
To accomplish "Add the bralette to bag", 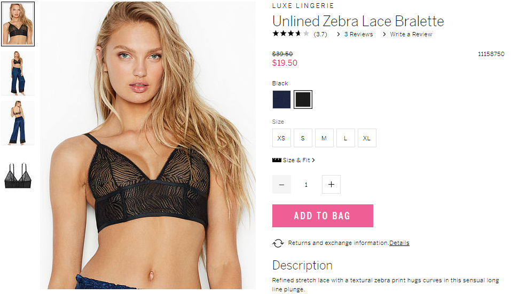I will [x=323, y=216].
